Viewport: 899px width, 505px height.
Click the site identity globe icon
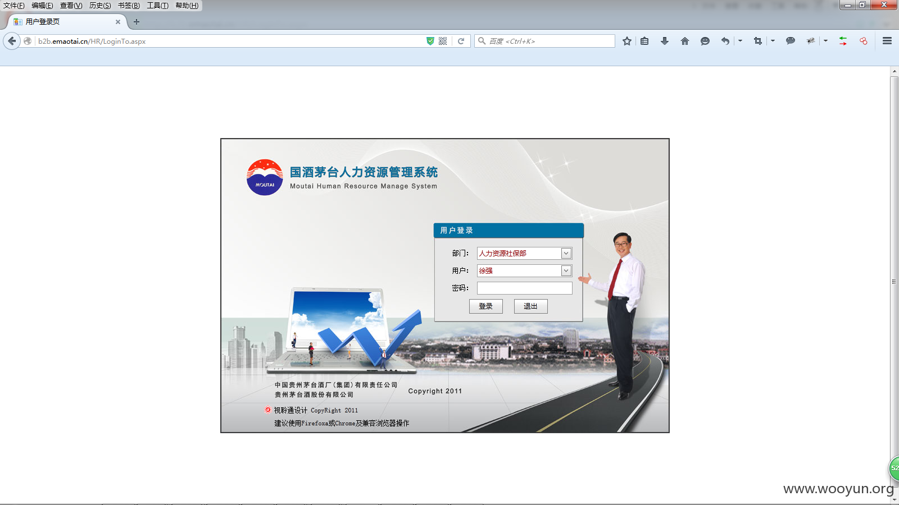pyautogui.click(x=28, y=41)
